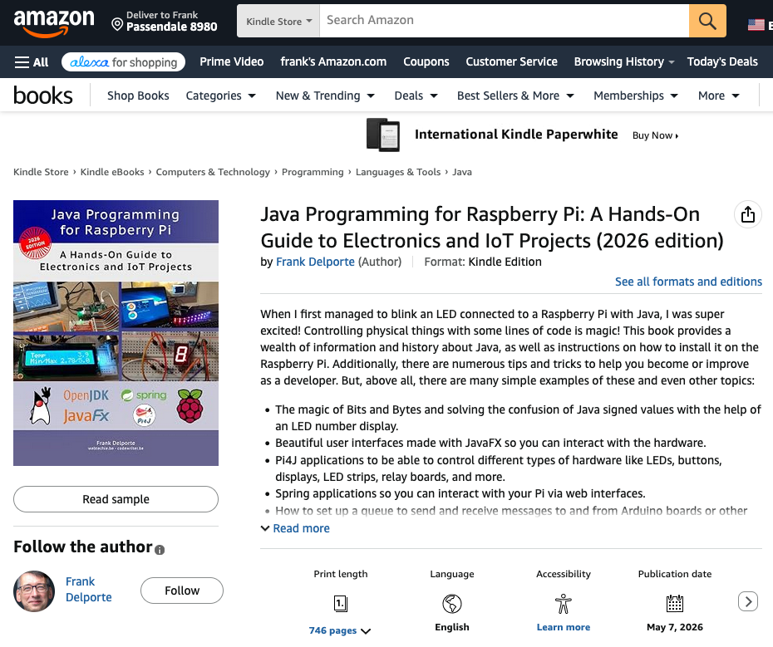Click Frank Delporte's author photo

[34, 591]
